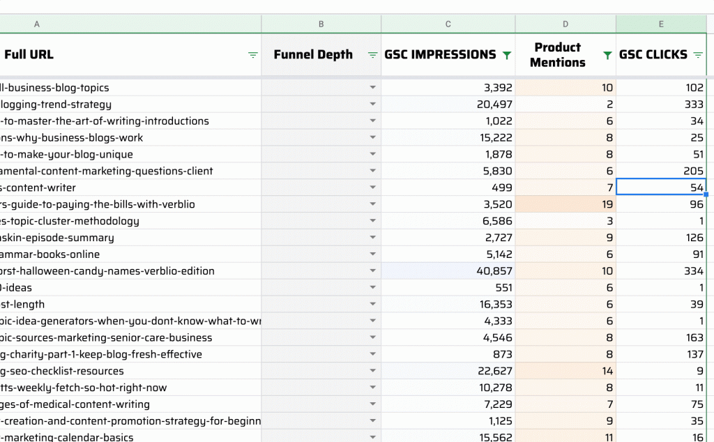This screenshot has width=714, height=442.
Task: Expand Funnel Depth dropdown for ammar-books-online row
Action: pos(372,254)
